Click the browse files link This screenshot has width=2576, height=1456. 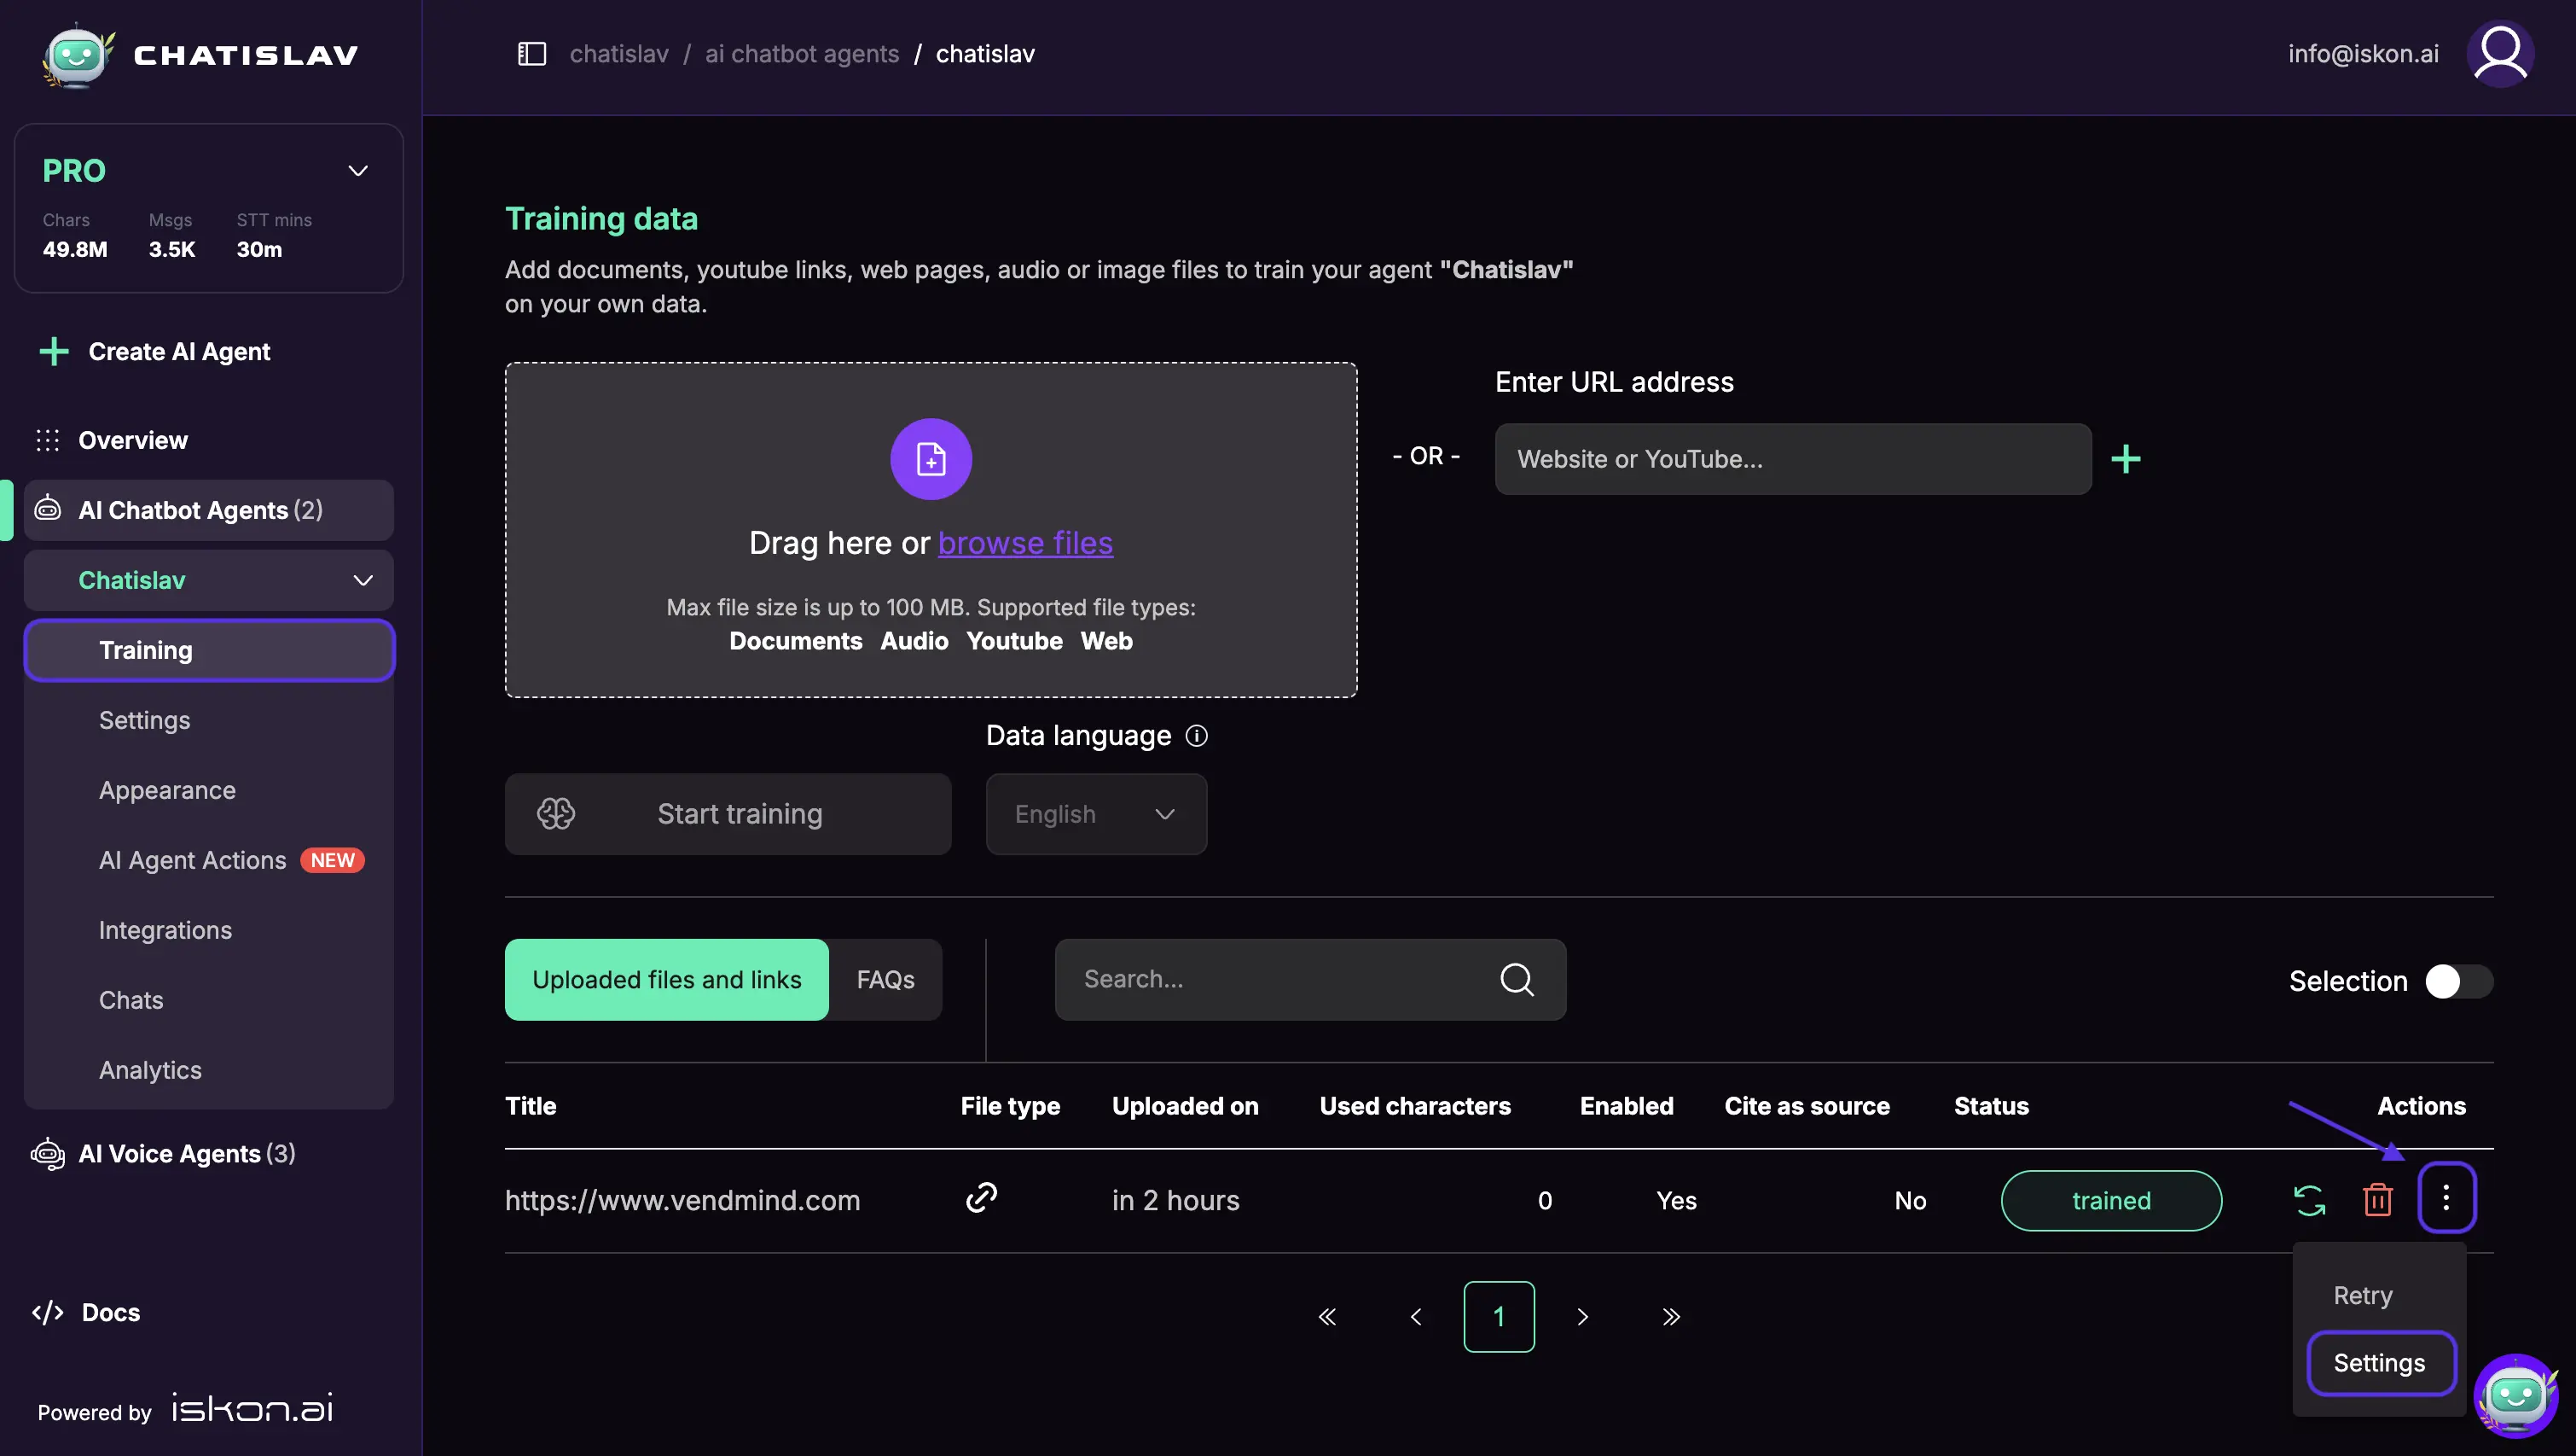tap(1025, 544)
